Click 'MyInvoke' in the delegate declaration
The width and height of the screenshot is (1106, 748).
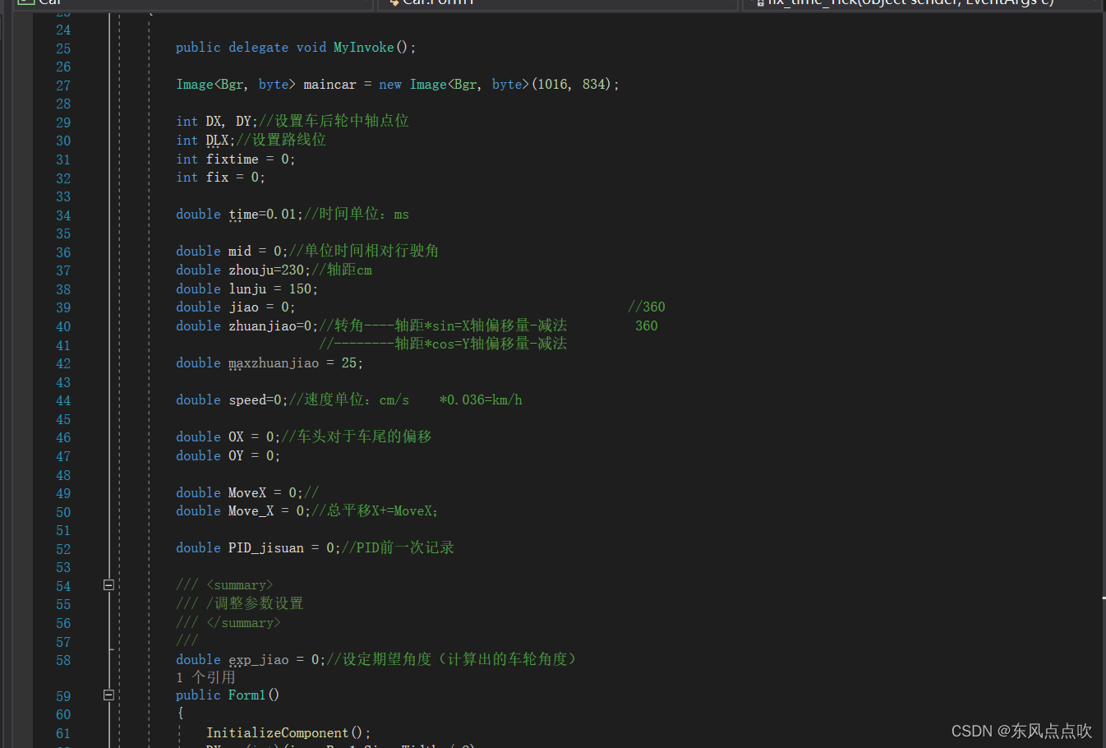click(363, 48)
